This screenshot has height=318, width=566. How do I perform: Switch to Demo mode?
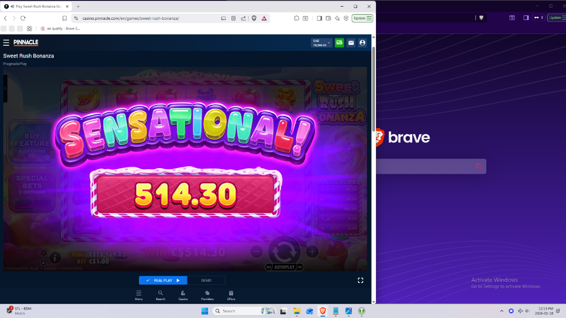pyautogui.click(x=206, y=280)
